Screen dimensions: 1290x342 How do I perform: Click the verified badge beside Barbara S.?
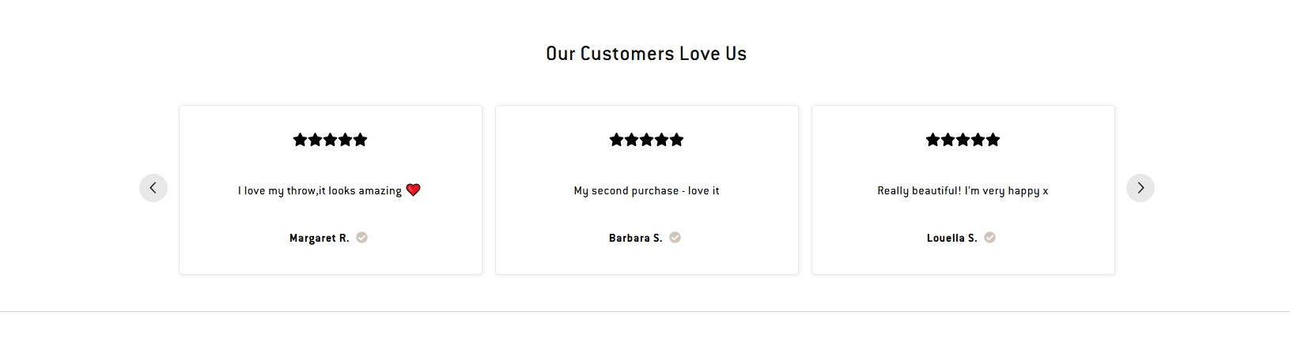(675, 238)
